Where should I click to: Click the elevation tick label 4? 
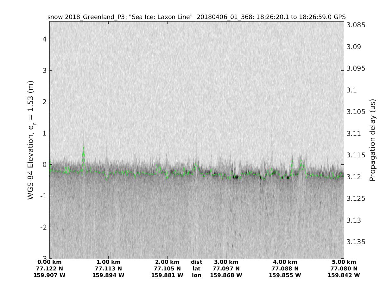pos(44,39)
